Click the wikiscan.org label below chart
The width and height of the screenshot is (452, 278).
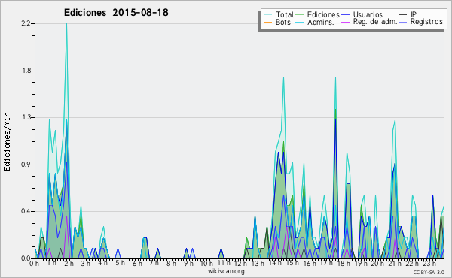(x=226, y=271)
